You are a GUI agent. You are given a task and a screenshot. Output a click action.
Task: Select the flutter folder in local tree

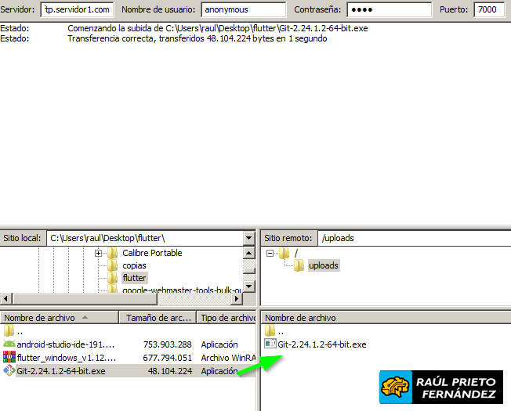click(x=134, y=278)
